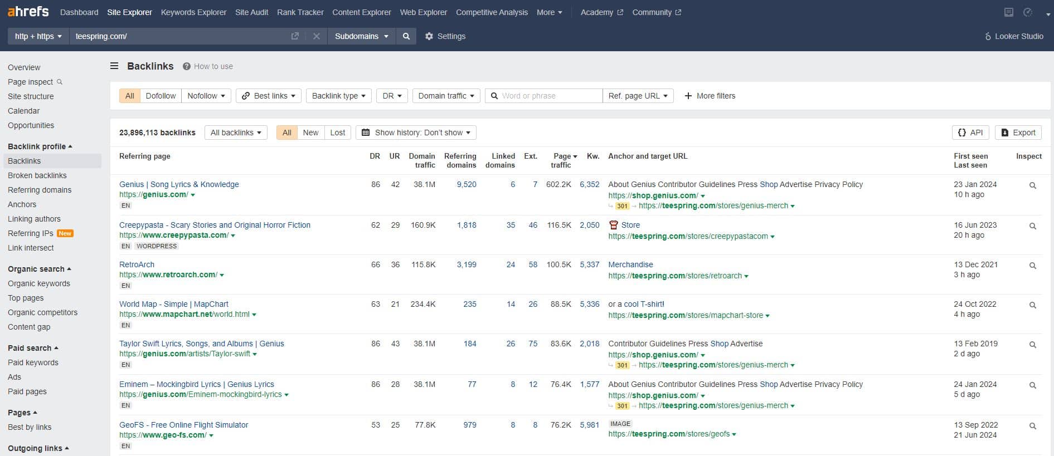Image resolution: width=1054 pixels, height=456 pixels.
Task: Open the All backlinks dropdown
Action: [x=236, y=133]
